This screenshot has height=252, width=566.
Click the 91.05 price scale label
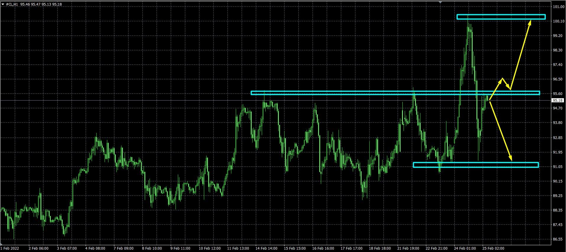[x=558, y=167]
